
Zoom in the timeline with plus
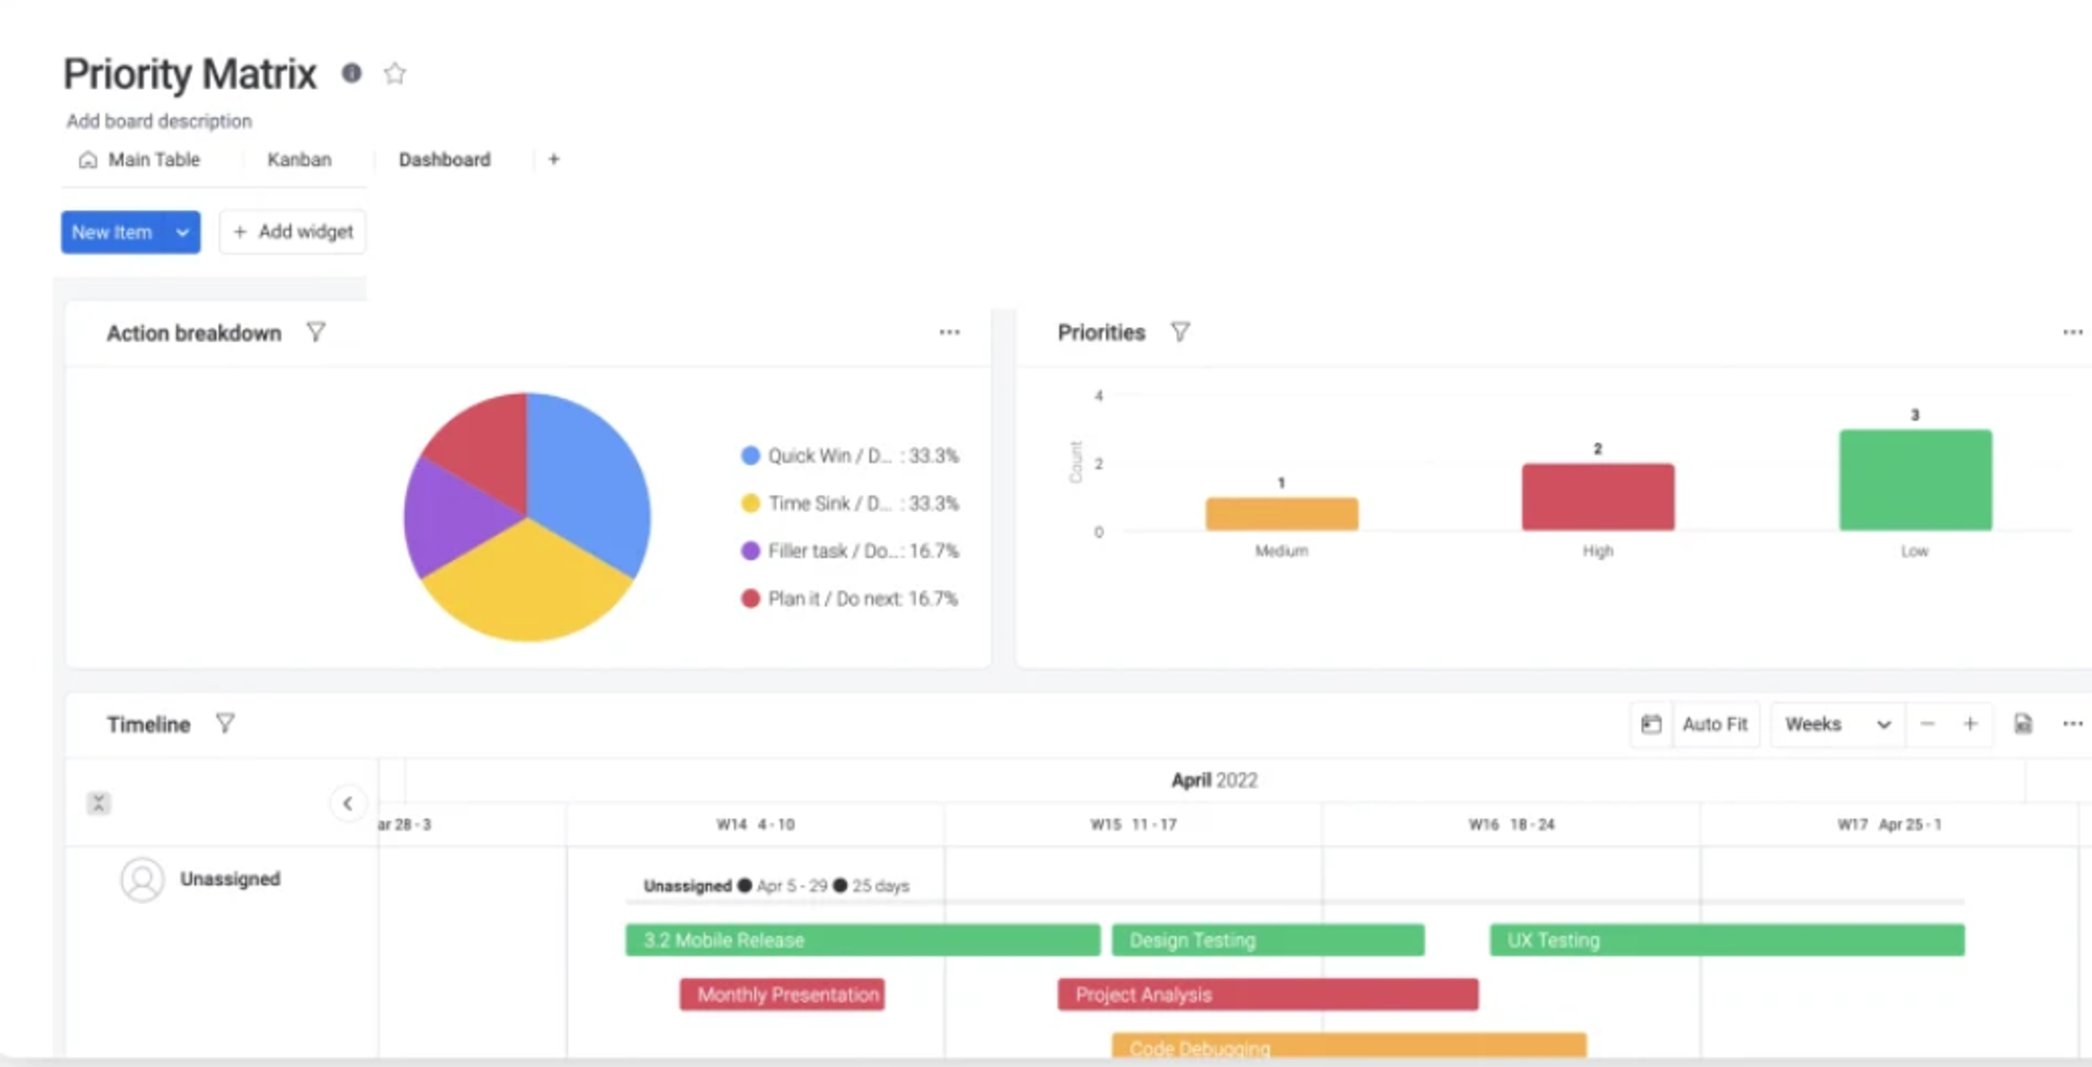pyautogui.click(x=1970, y=724)
